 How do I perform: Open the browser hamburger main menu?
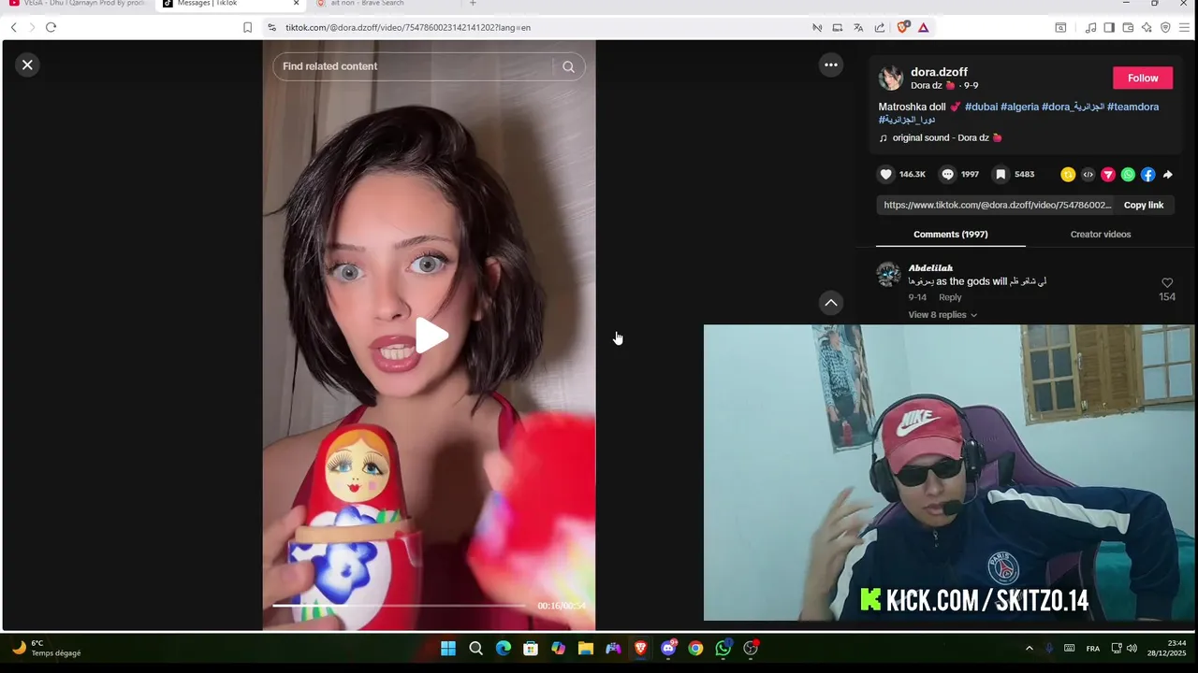(x=1184, y=27)
